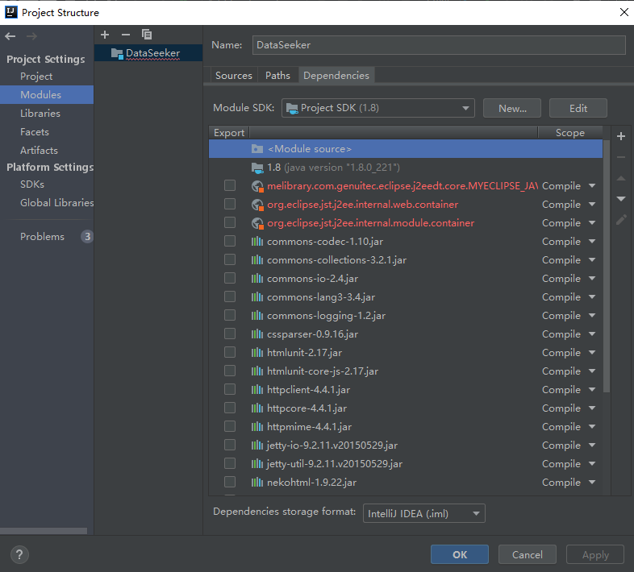The height and width of the screenshot is (572, 634).
Task: Toggle export for cssparser-0.9.16.jar
Action: 230,334
